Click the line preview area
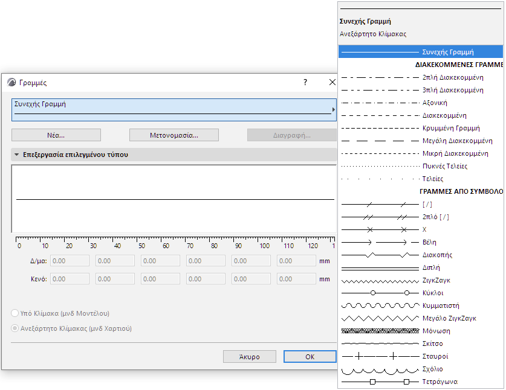Viewport: 506px width, 390px height. (x=174, y=199)
